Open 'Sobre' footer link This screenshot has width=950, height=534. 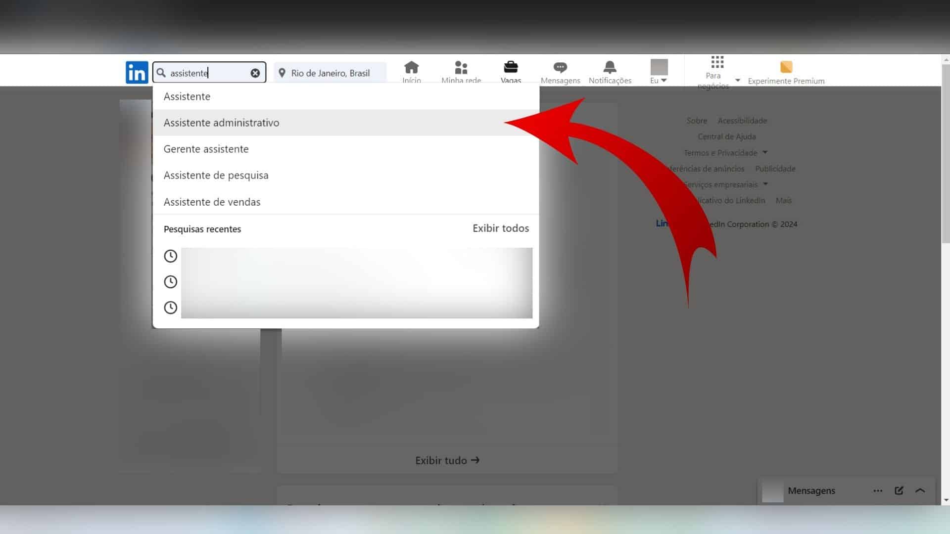point(697,121)
